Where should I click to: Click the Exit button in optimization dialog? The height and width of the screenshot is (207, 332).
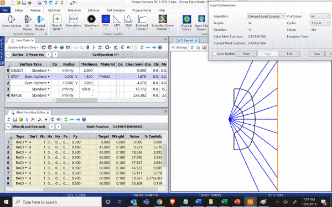click(289, 54)
